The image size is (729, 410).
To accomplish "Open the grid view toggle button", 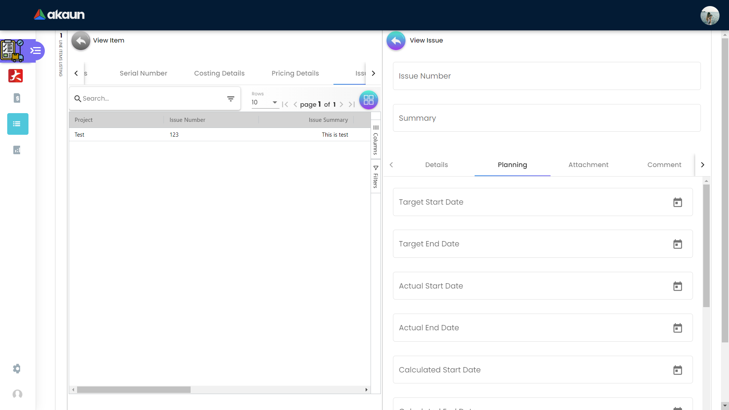I will click(x=368, y=100).
